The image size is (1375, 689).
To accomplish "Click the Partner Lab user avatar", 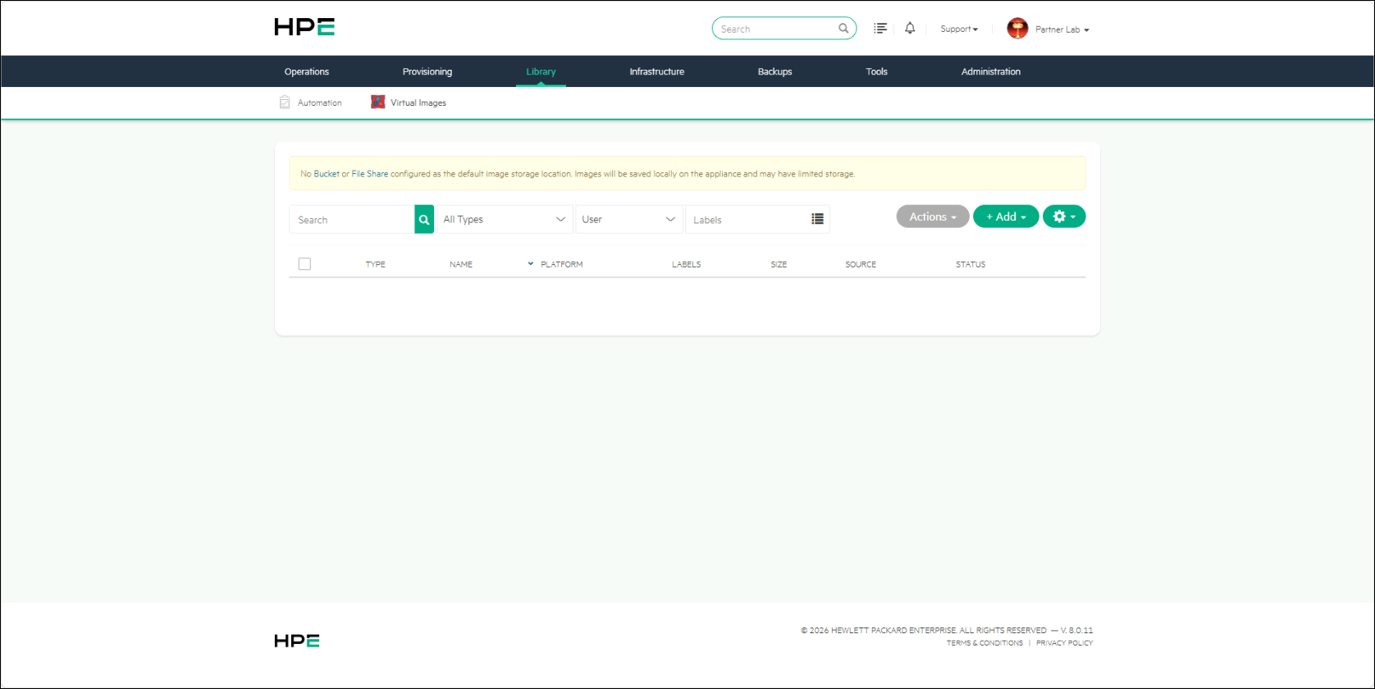I will pos(1017,29).
